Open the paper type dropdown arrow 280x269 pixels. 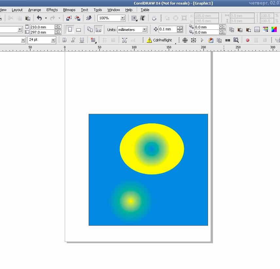[20, 30]
